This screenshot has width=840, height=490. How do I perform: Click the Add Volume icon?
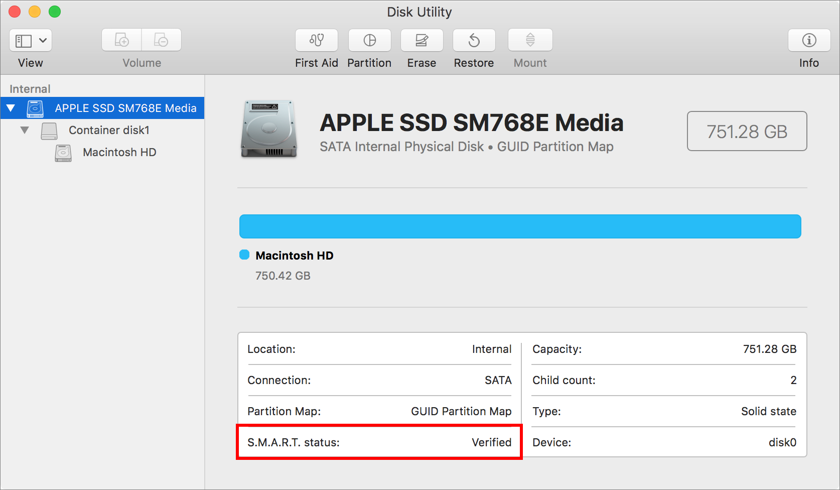pos(122,40)
